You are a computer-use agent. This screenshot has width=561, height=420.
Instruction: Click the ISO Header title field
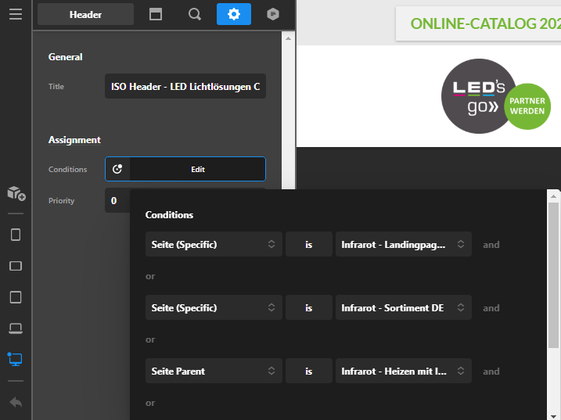pos(185,87)
